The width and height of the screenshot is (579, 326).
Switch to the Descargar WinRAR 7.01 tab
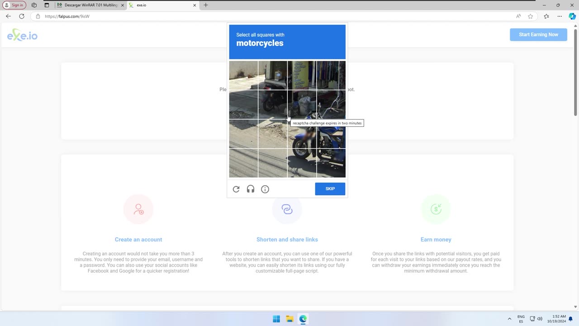pyautogui.click(x=90, y=5)
